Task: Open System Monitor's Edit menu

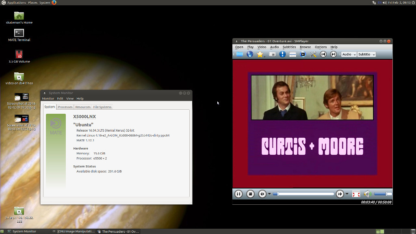Action: point(60,98)
